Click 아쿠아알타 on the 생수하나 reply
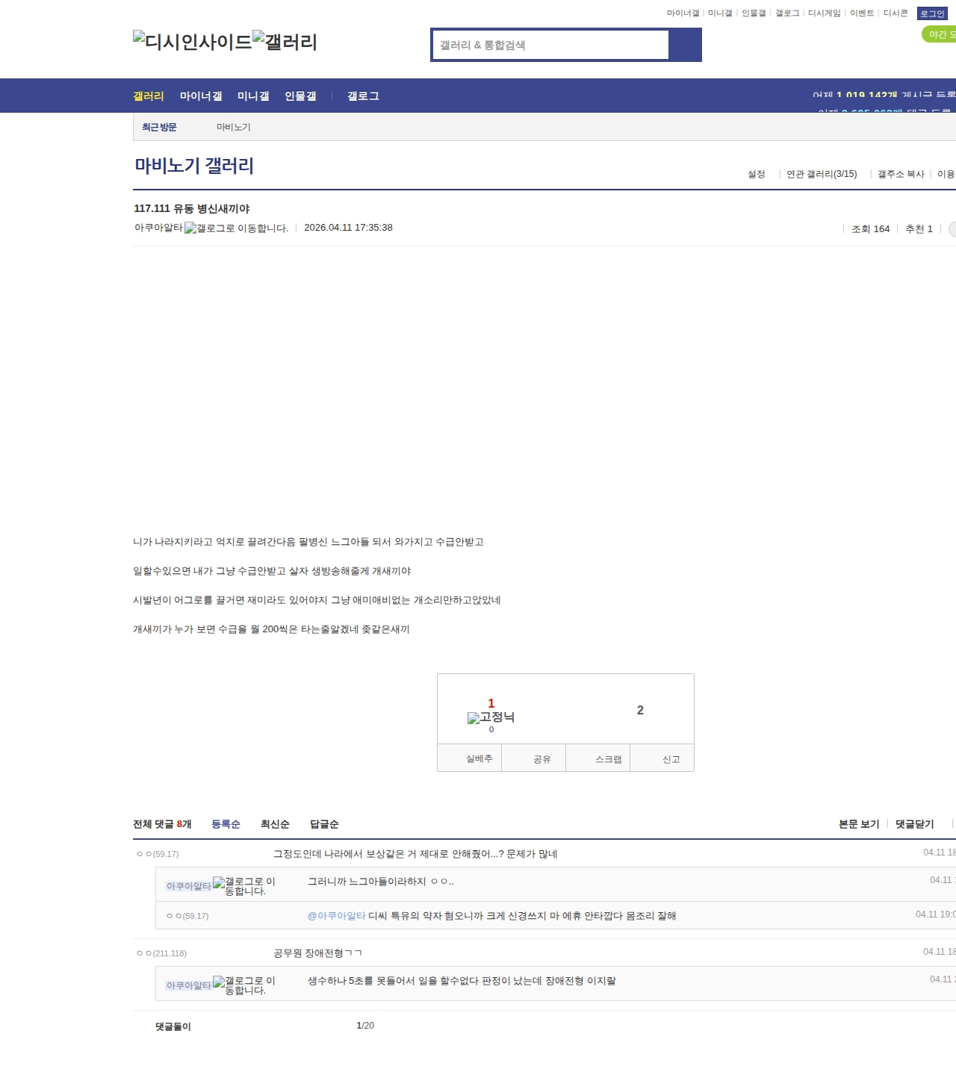Screen dimensions: 956x1066 [188, 985]
